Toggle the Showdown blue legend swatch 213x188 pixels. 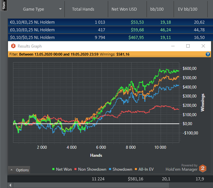coord(110,169)
